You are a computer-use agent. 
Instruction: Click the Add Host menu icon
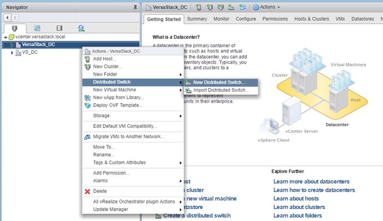coord(87,59)
